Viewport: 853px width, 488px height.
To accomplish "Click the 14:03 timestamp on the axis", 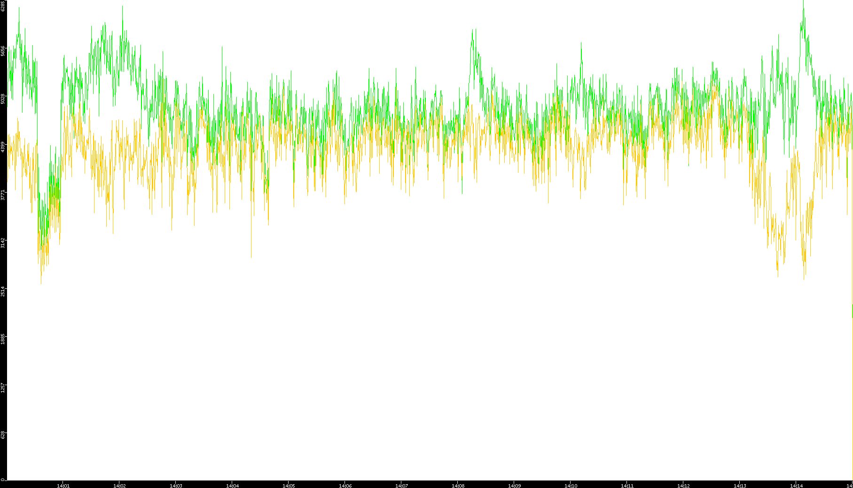I will 176,486.
